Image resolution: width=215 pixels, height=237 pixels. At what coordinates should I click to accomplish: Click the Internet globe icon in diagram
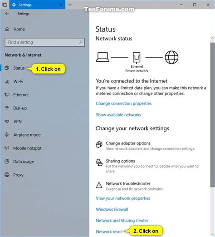point(171,57)
